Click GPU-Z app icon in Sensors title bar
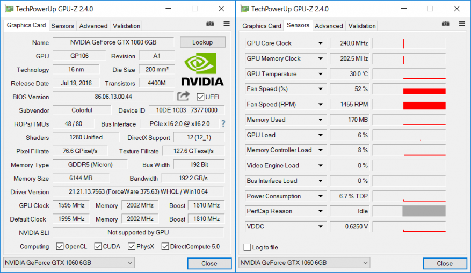Viewport: 471px width, 273px height. coord(244,9)
